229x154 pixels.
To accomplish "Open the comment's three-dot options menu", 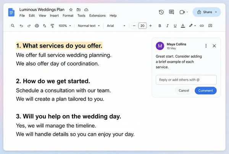I will [206, 46].
